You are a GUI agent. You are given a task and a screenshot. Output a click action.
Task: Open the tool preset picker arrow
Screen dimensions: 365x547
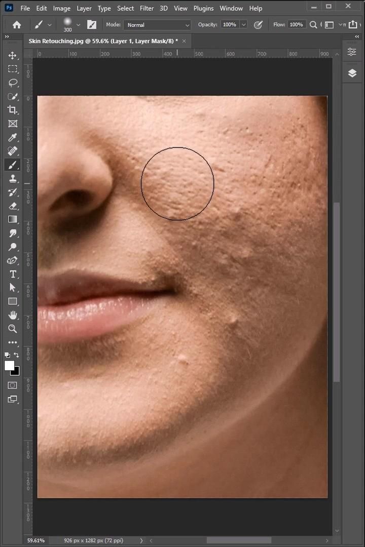[x=50, y=25]
